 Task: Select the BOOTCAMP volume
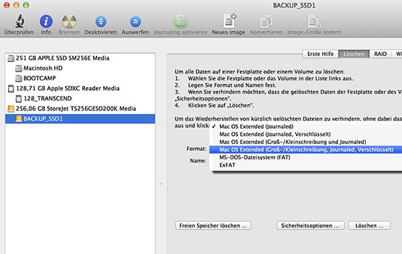pyautogui.click(x=80, y=78)
